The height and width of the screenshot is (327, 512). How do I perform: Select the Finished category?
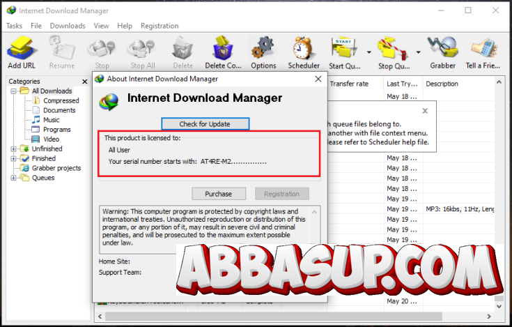coord(43,158)
